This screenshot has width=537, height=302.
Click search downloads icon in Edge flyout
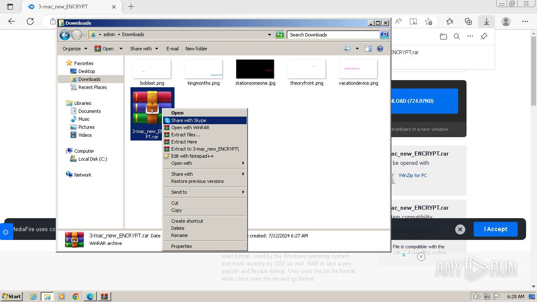point(457,36)
